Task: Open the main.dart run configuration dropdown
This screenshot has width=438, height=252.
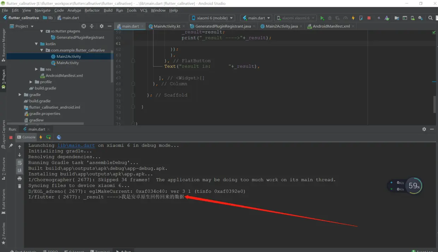Action: point(256,18)
